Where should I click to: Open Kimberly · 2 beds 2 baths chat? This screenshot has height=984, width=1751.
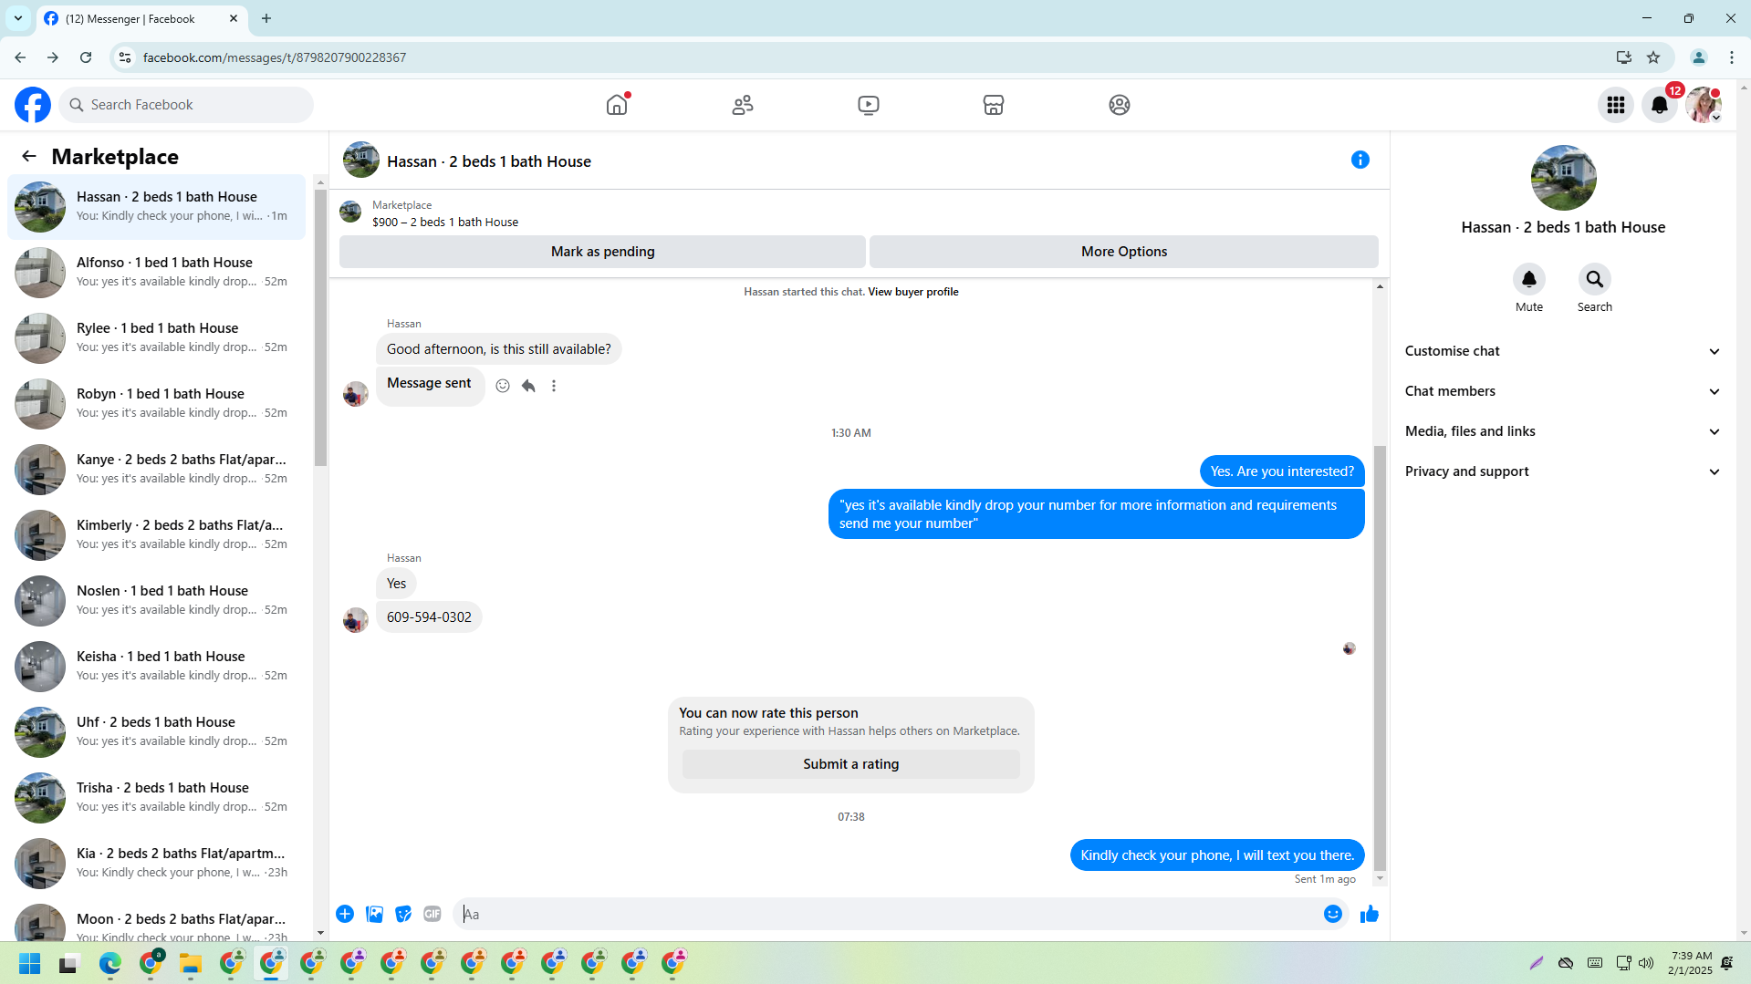[156, 535]
